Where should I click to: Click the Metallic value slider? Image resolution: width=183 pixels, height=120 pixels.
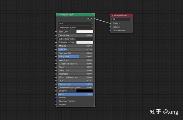[x=76, y=46]
